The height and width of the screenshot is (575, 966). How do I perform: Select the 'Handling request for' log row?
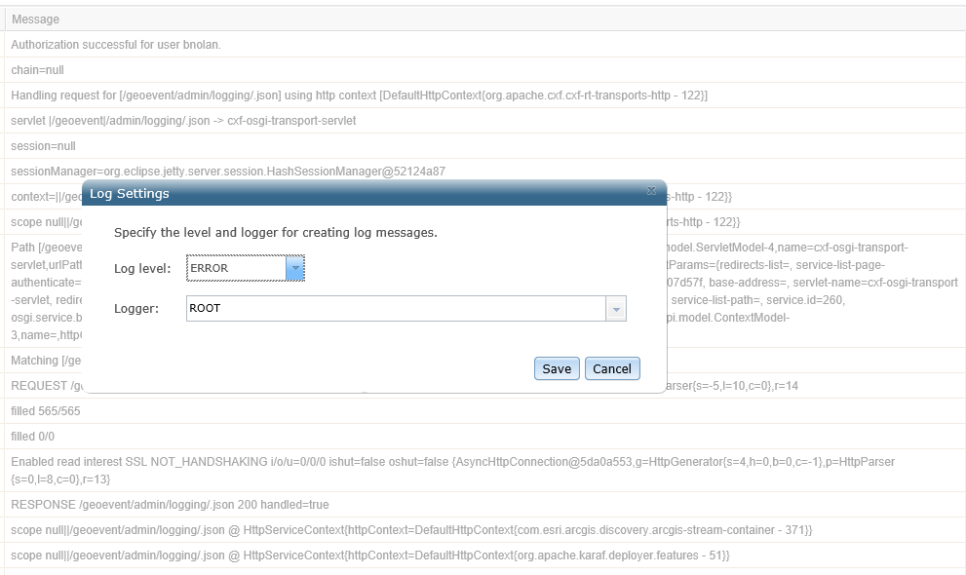pyautogui.click(x=359, y=96)
